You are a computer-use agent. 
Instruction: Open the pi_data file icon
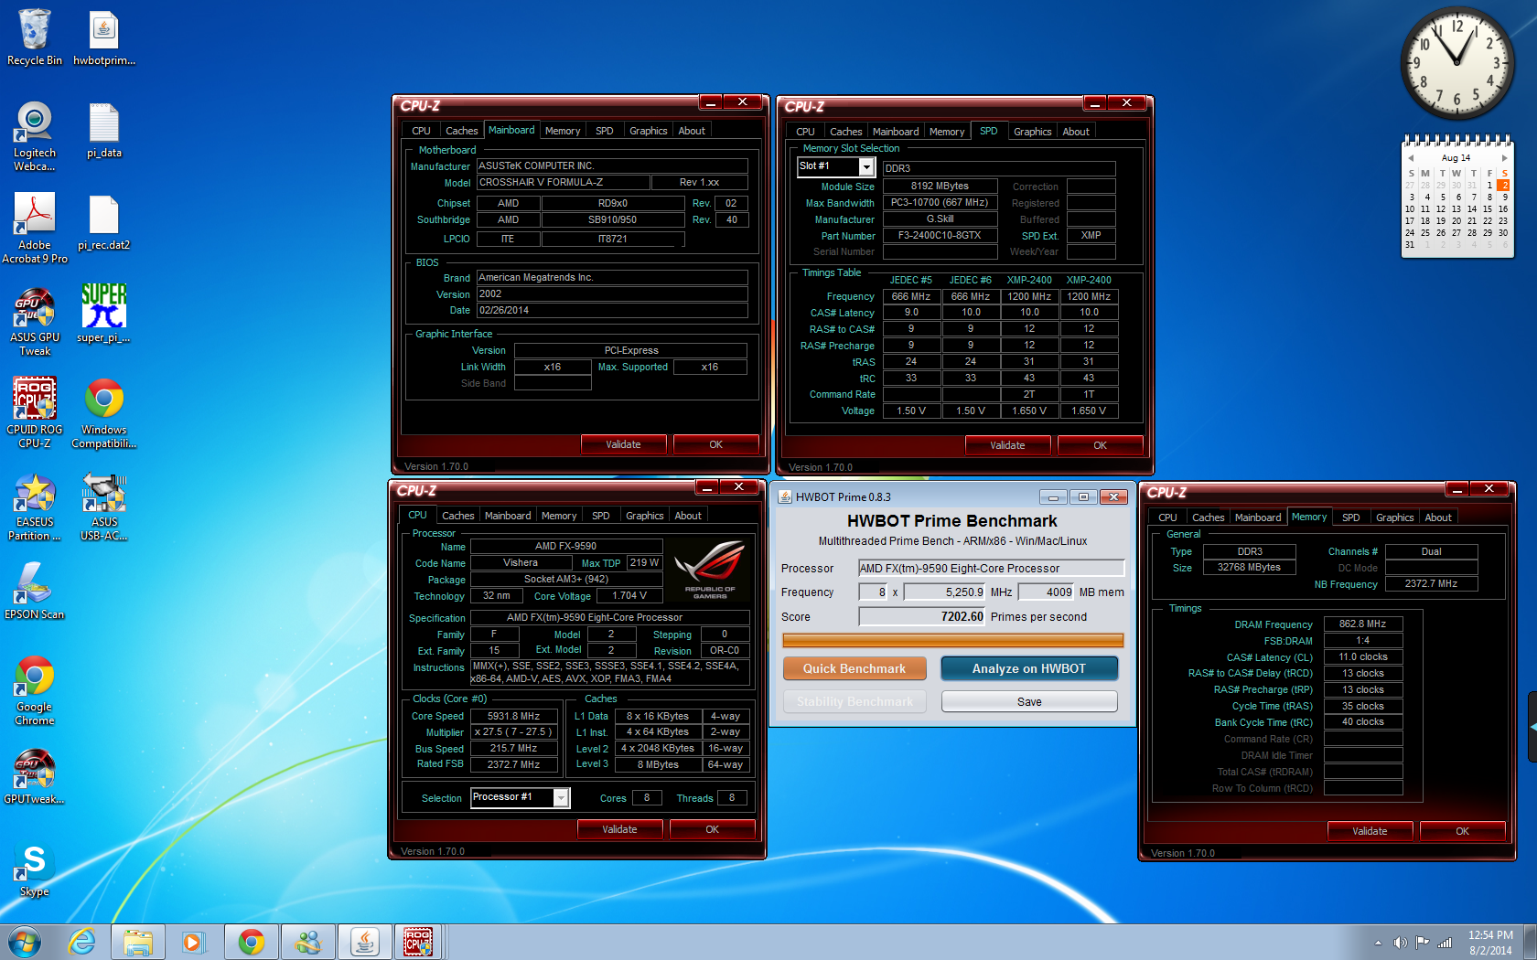click(x=104, y=131)
